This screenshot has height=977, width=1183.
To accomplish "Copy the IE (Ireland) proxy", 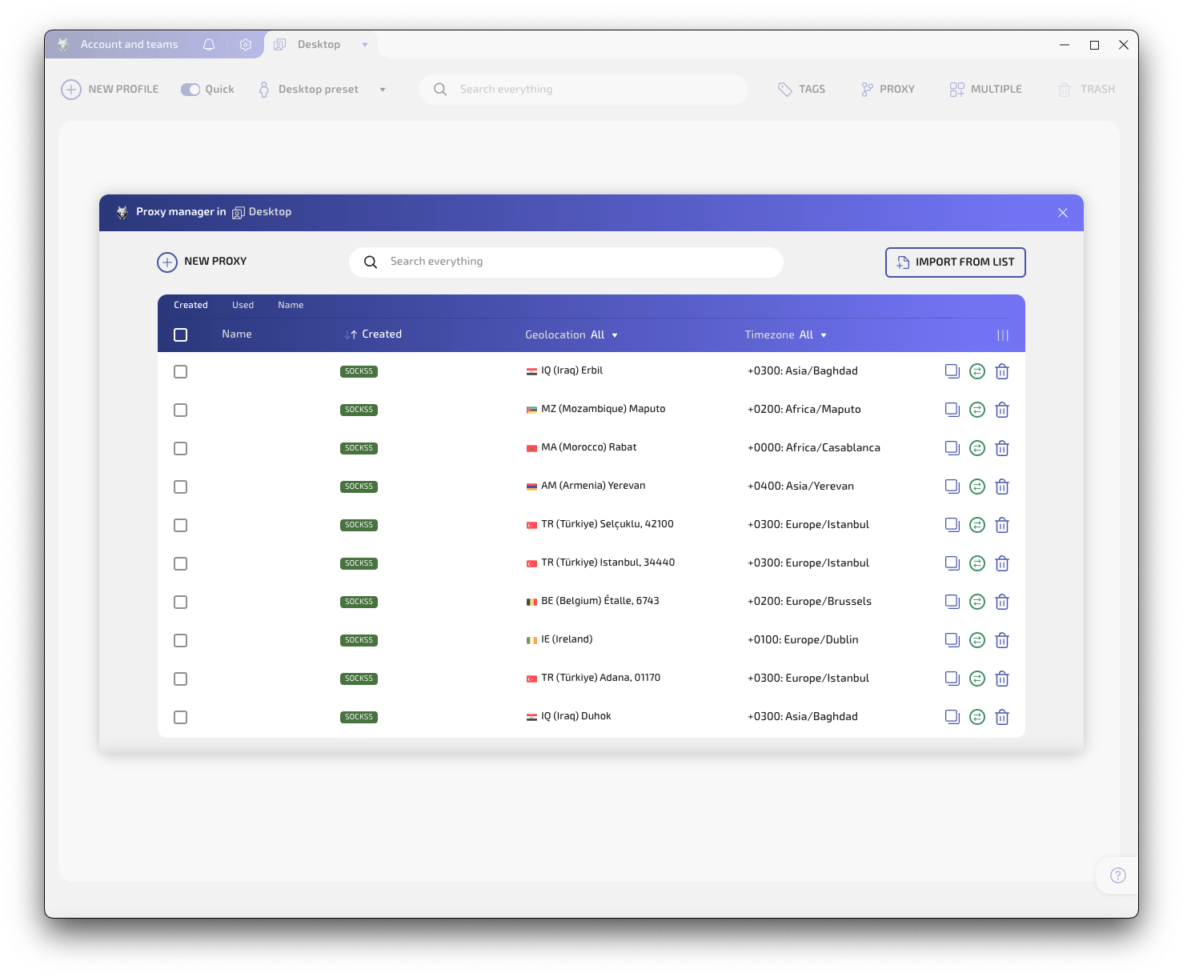I will 952,640.
